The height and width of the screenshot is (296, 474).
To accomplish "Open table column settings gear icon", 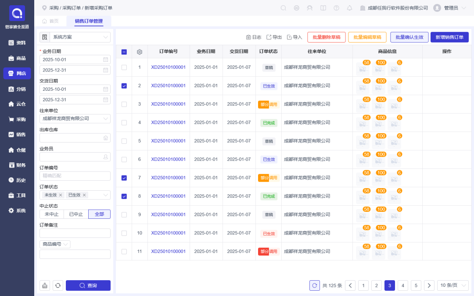I will click(x=140, y=52).
